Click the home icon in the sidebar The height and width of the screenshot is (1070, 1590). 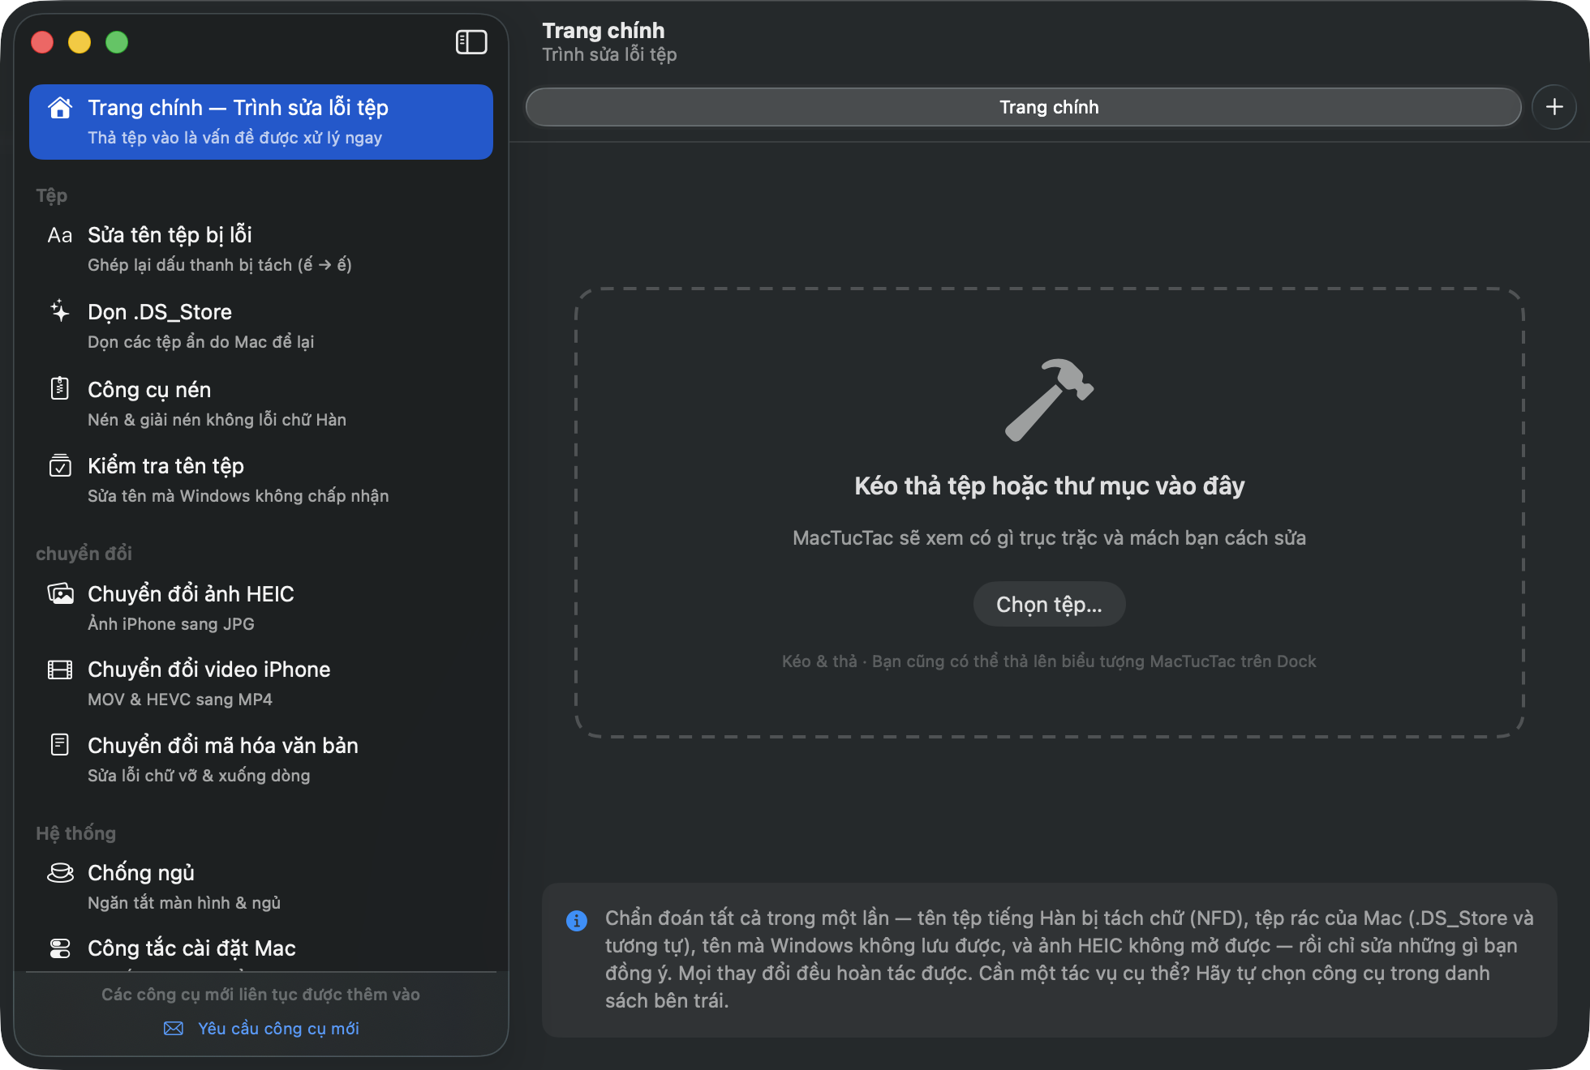60,108
